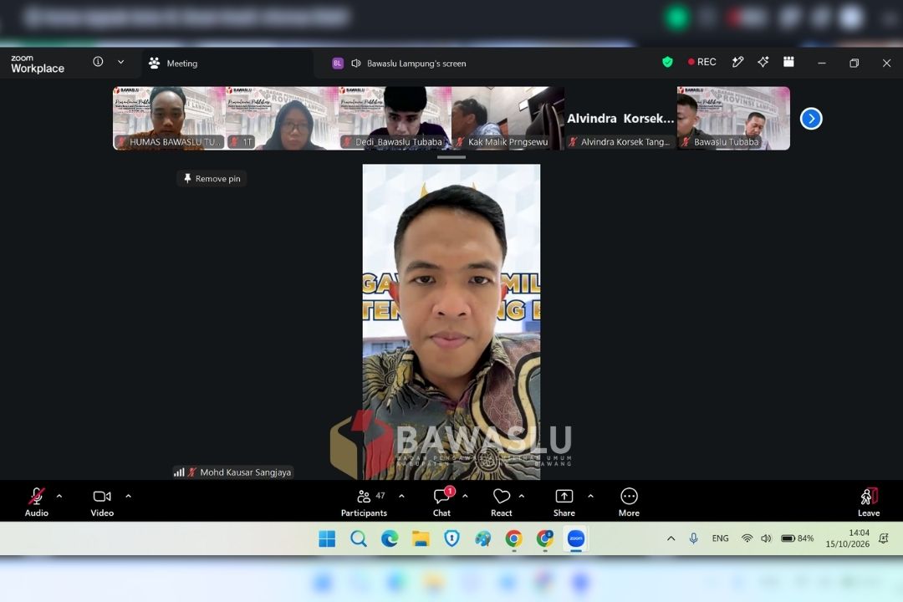The image size is (903, 602).
Task: Show next participants with the blue arrow
Action: click(811, 119)
